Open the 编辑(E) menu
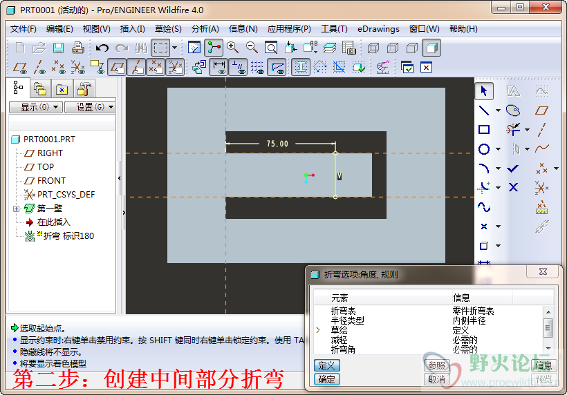Image resolution: width=567 pixels, height=395 pixels. (x=59, y=29)
